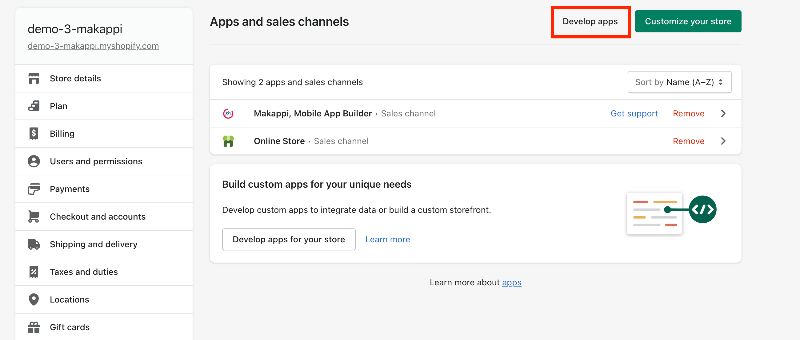This screenshot has height=340, width=800.
Task: Expand Makappi row chevron arrow
Action: (x=723, y=113)
